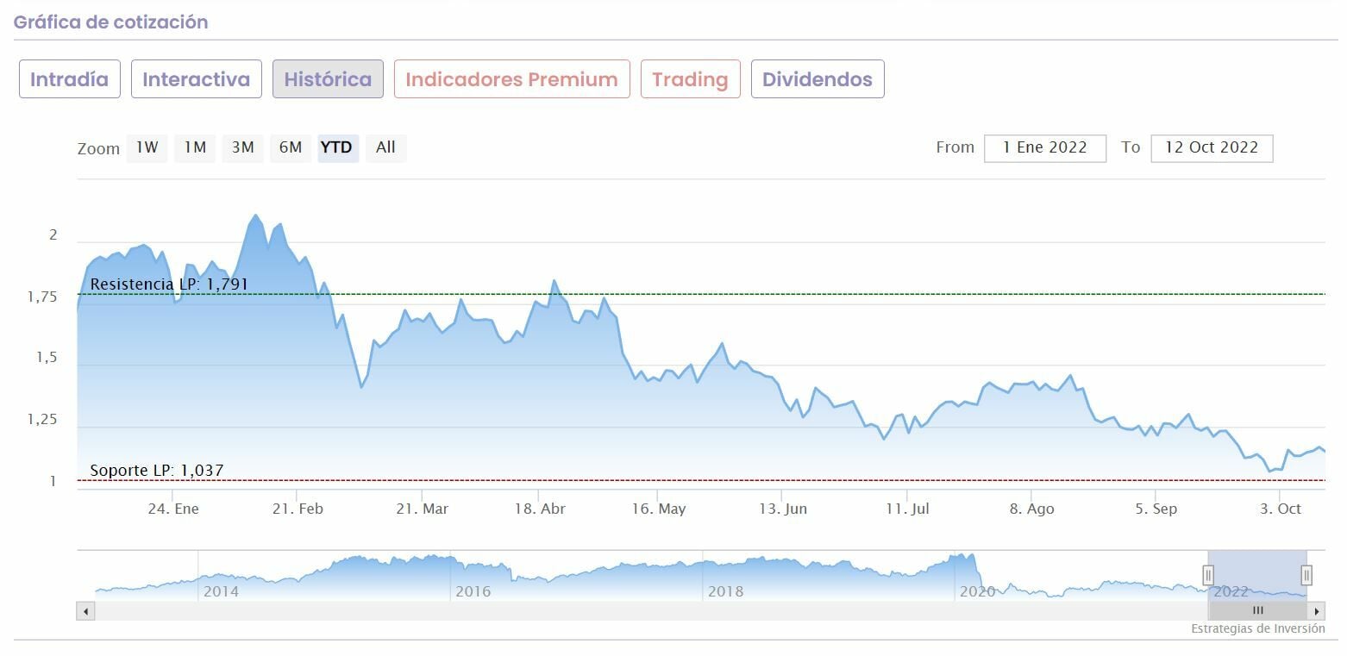1347x656 pixels.
Task: Choose the 6M zoom button
Action: pyautogui.click(x=291, y=147)
